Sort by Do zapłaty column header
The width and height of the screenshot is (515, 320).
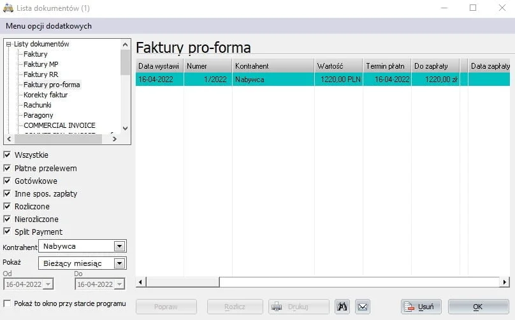(435, 66)
